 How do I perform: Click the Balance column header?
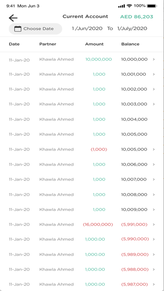[x=131, y=44]
